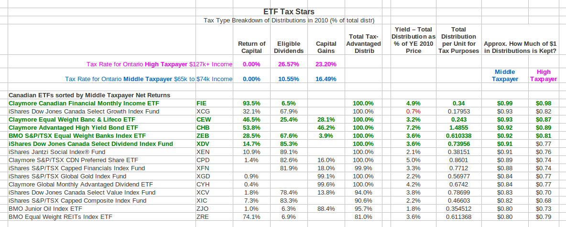The width and height of the screenshot is (566, 227).
Task: Click the XGD ticker cell
Action: [203, 176]
